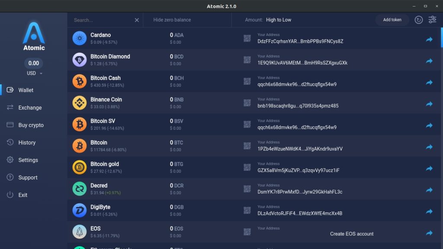This screenshot has height=249, width=443.
Task: Click the send arrow for Cardano
Action: (429, 39)
